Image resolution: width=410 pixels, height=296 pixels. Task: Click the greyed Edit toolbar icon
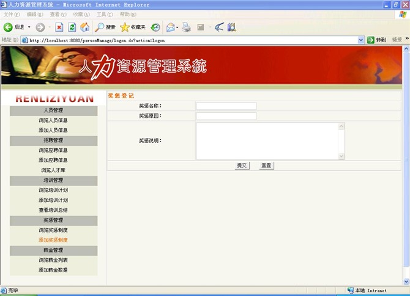pyautogui.click(x=201, y=27)
